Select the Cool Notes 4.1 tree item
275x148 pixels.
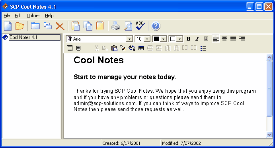35,37
